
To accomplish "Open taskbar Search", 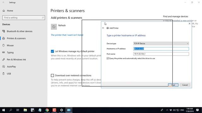I will [x=11, y=110].
